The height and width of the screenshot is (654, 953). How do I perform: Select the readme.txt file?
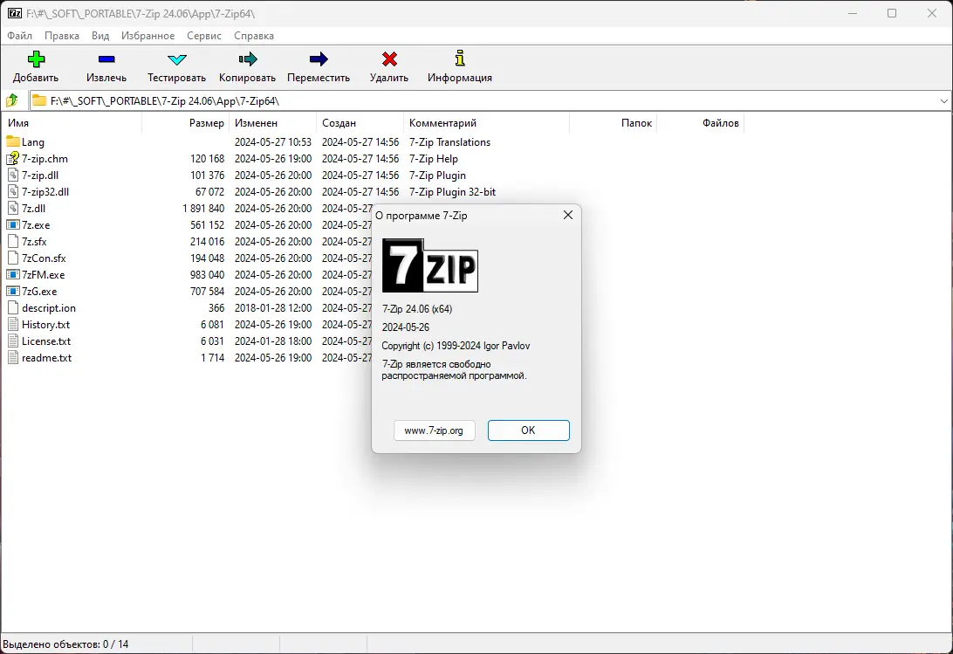click(x=47, y=357)
